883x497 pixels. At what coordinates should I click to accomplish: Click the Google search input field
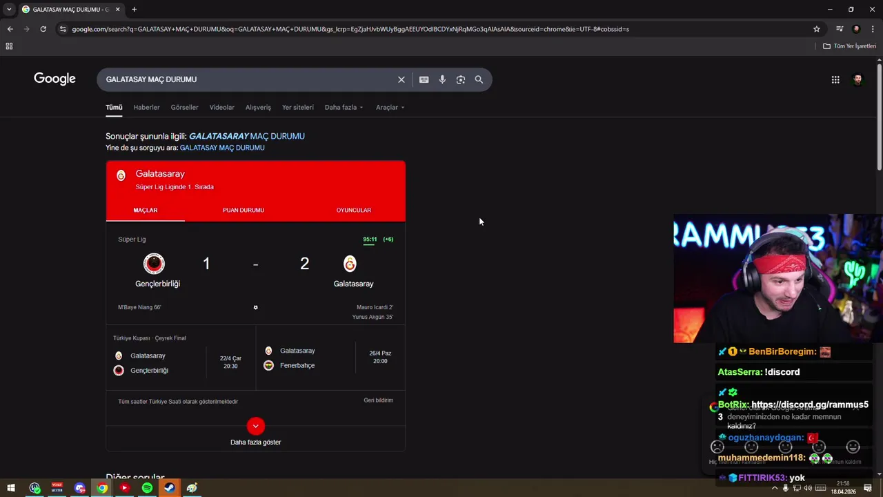pyautogui.click(x=248, y=79)
